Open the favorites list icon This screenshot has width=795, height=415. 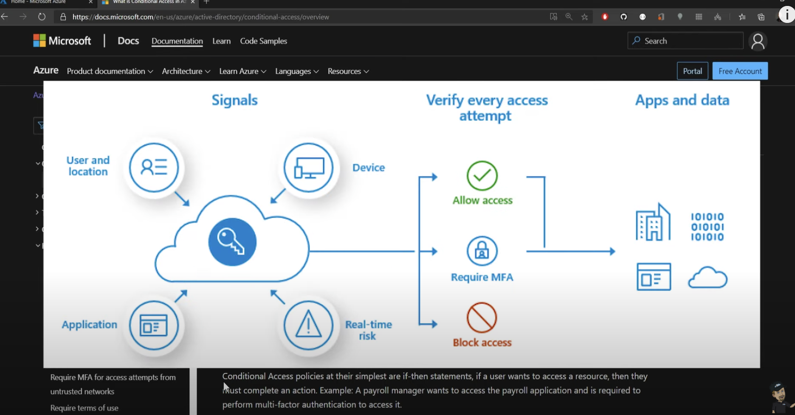[x=742, y=17]
